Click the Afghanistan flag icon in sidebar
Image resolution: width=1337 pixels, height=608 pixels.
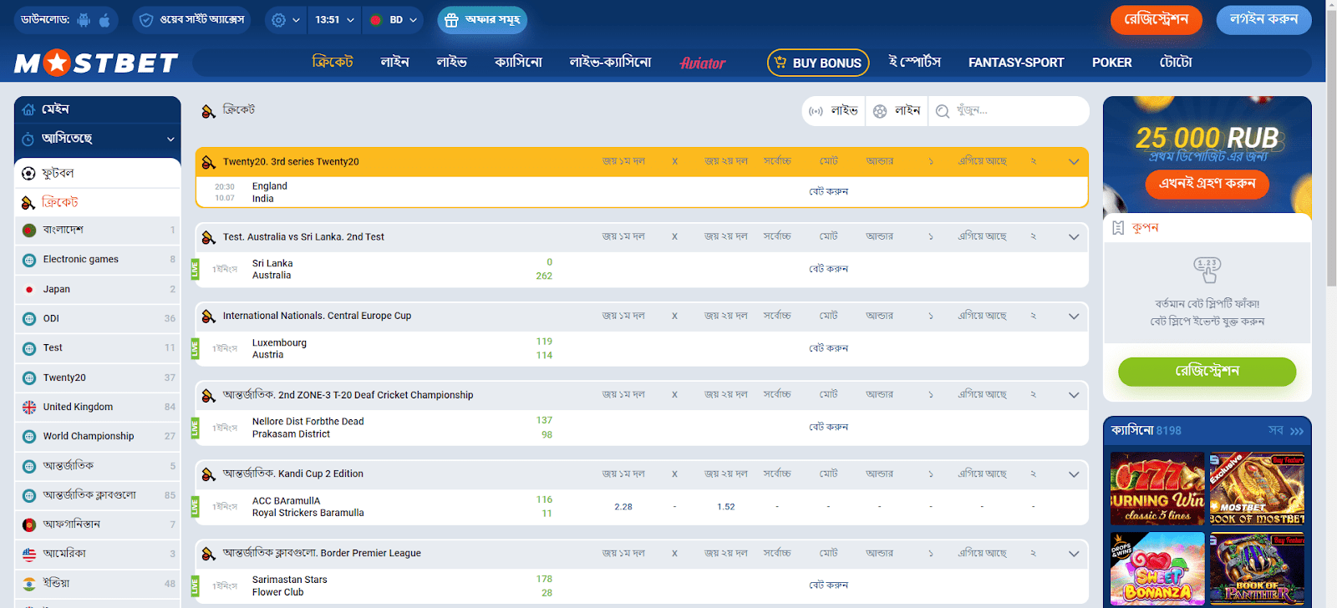click(x=29, y=524)
